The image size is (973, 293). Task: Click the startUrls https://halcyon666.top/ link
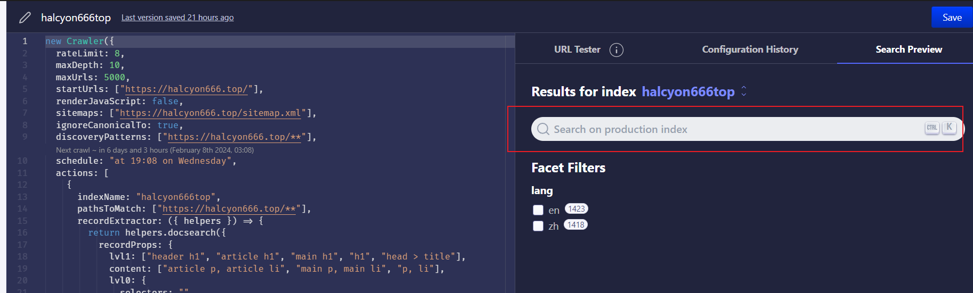click(x=186, y=89)
